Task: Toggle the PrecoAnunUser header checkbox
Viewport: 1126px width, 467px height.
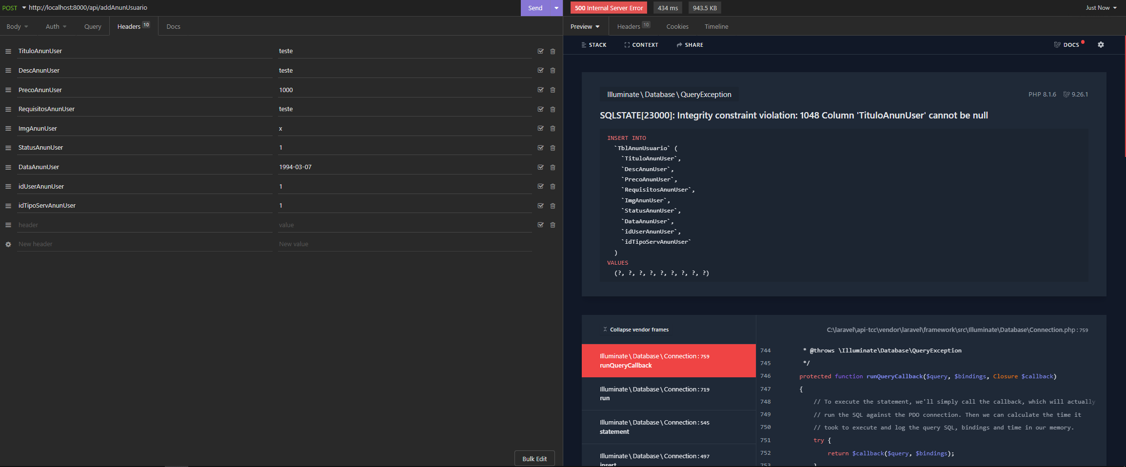Action: (540, 90)
